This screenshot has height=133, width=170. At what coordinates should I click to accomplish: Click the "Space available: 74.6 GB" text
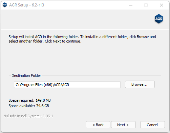coord(29,106)
